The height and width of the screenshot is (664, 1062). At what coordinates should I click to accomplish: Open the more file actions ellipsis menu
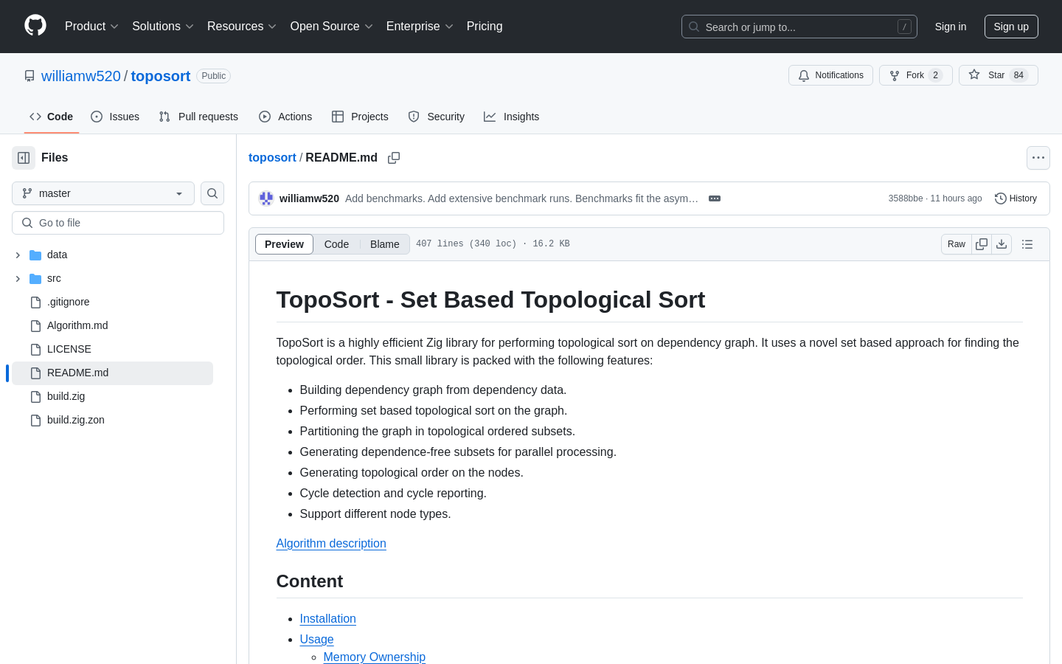pos(1038,158)
